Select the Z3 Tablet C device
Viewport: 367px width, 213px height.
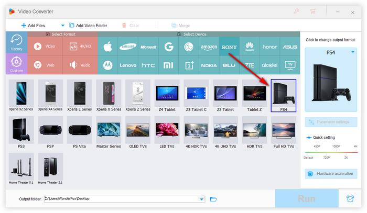point(196,95)
